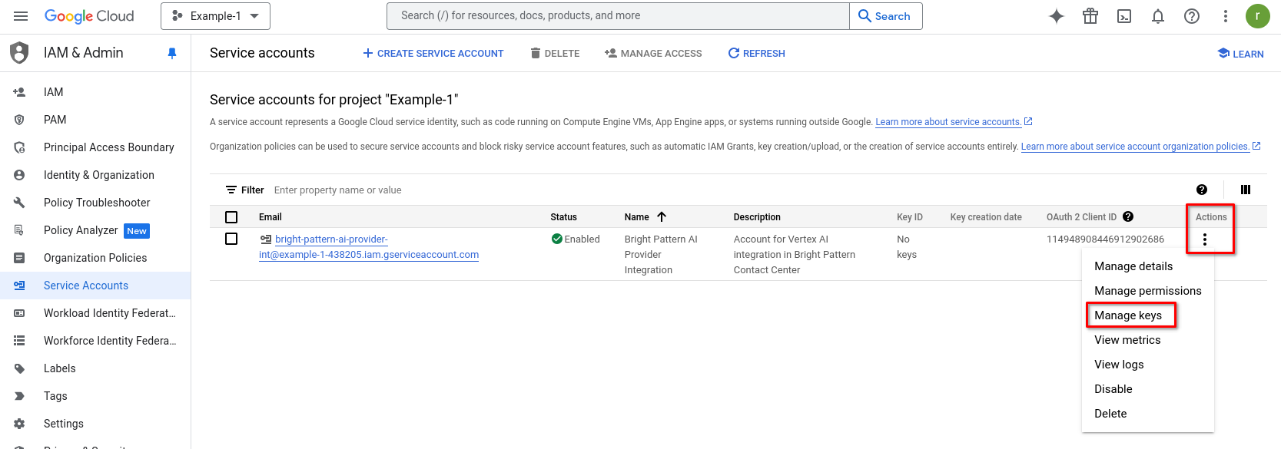The height and width of the screenshot is (449, 1281).
Task: Open column display options icon
Action: point(1246,190)
